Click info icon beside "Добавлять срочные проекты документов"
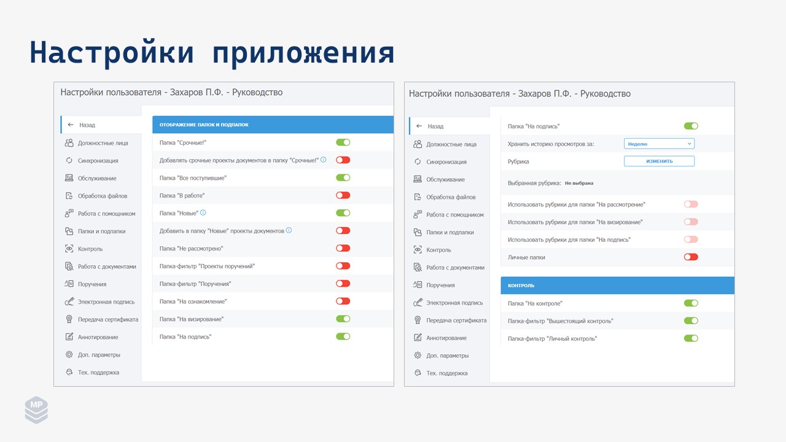This screenshot has height=442, width=786. tap(323, 160)
